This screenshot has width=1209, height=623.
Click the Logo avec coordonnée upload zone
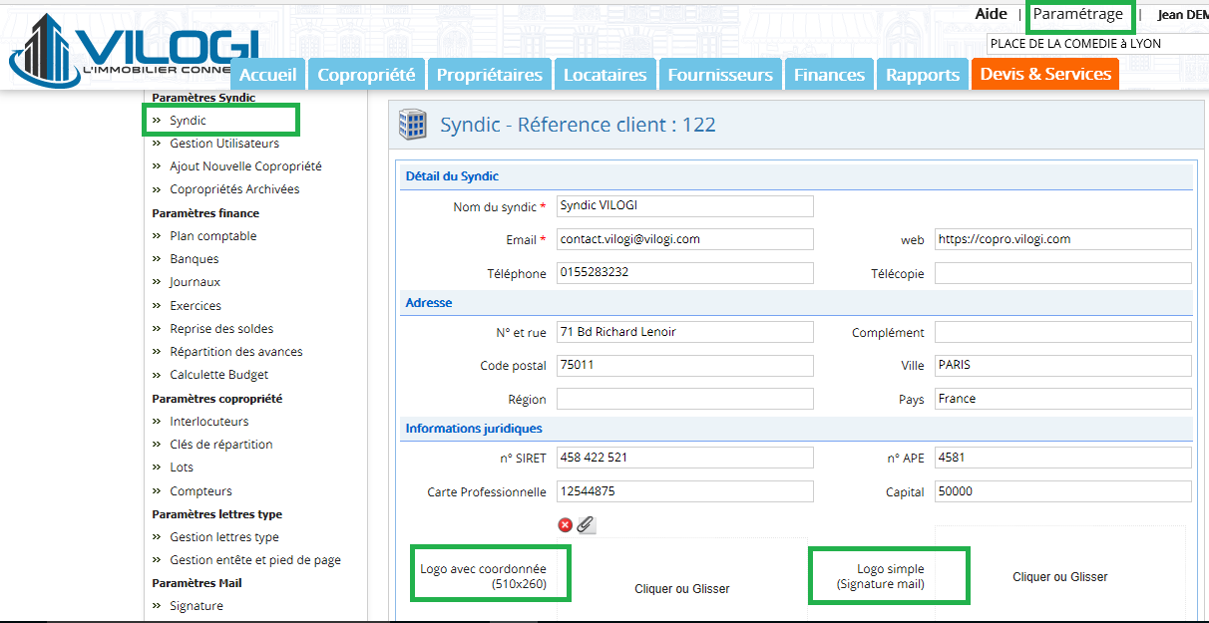(682, 580)
